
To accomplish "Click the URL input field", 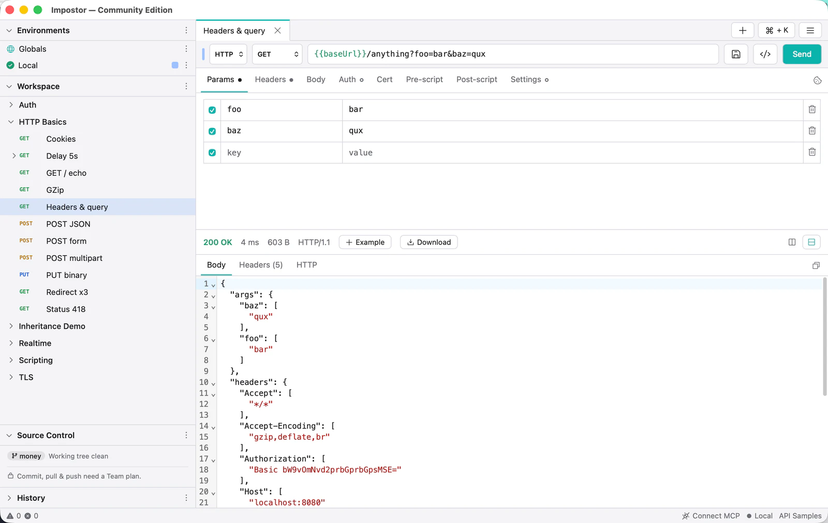I will 513,54.
